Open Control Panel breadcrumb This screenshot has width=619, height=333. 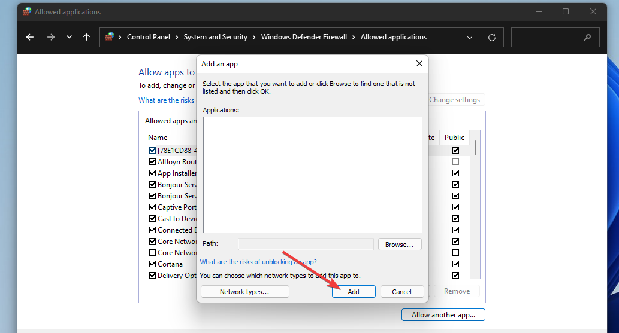149,37
